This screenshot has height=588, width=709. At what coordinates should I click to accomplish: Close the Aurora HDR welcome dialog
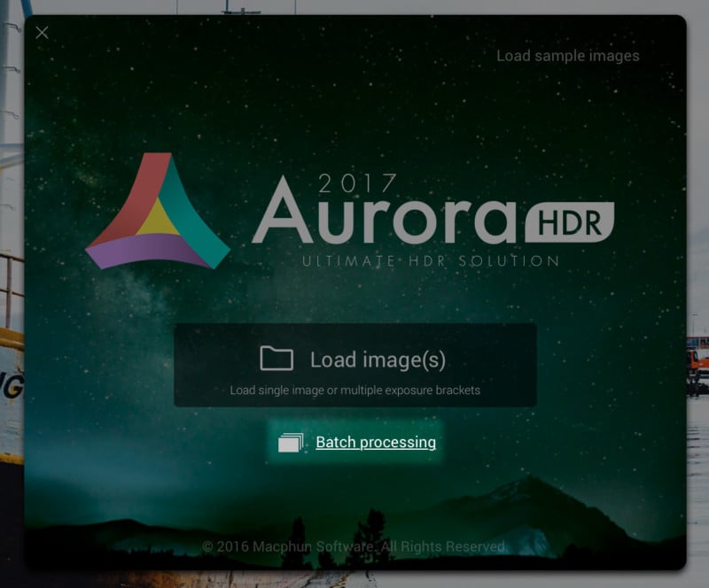[42, 33]
